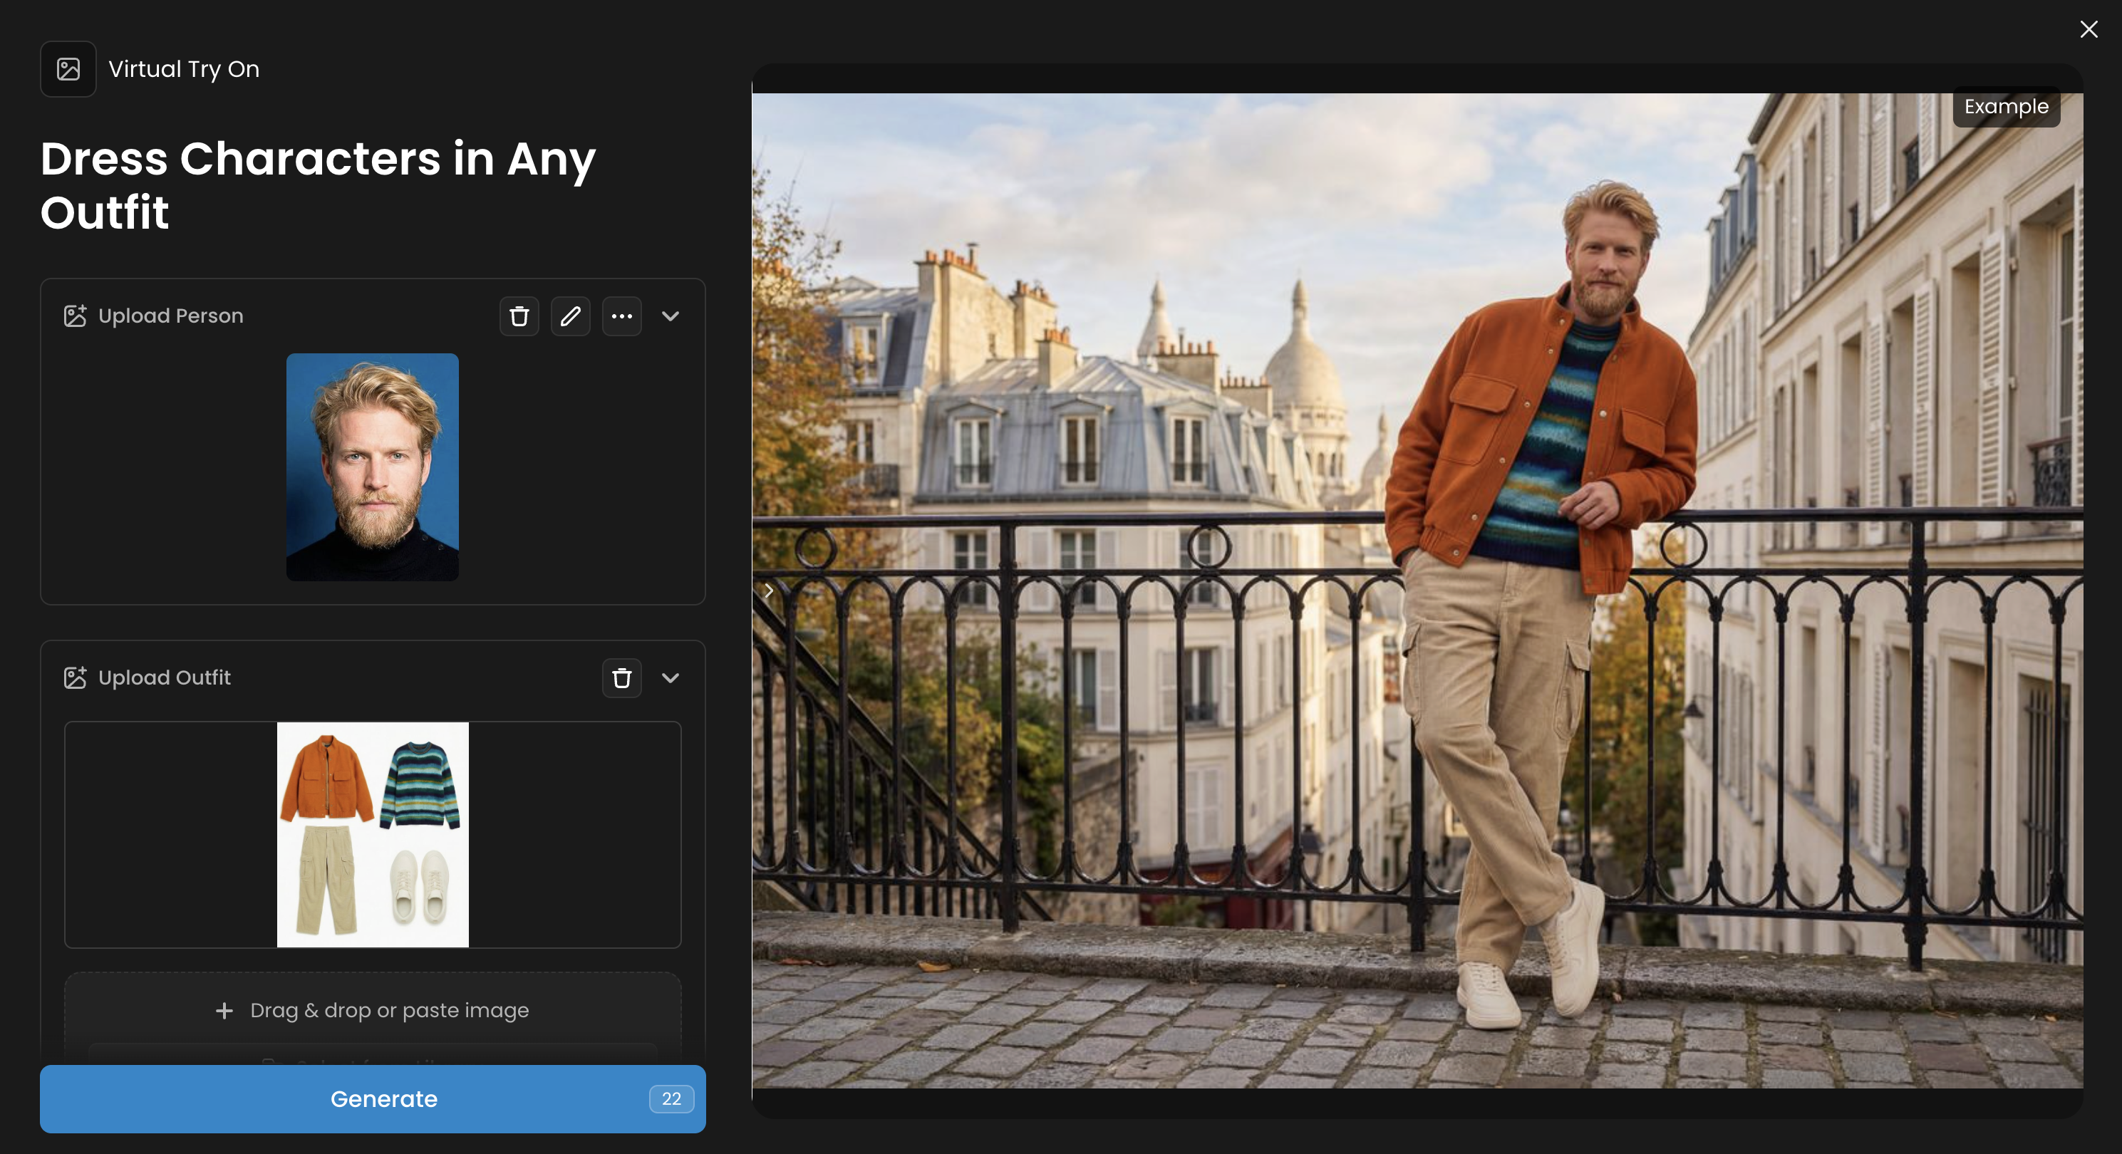Screen dimensions: 2122x1154
Task: Delete the uploaded person photo
Action: point(519,316)
